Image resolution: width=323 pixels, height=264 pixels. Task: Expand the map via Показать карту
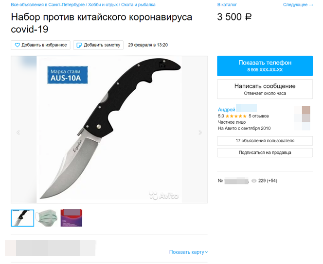[x=188, y=252]
